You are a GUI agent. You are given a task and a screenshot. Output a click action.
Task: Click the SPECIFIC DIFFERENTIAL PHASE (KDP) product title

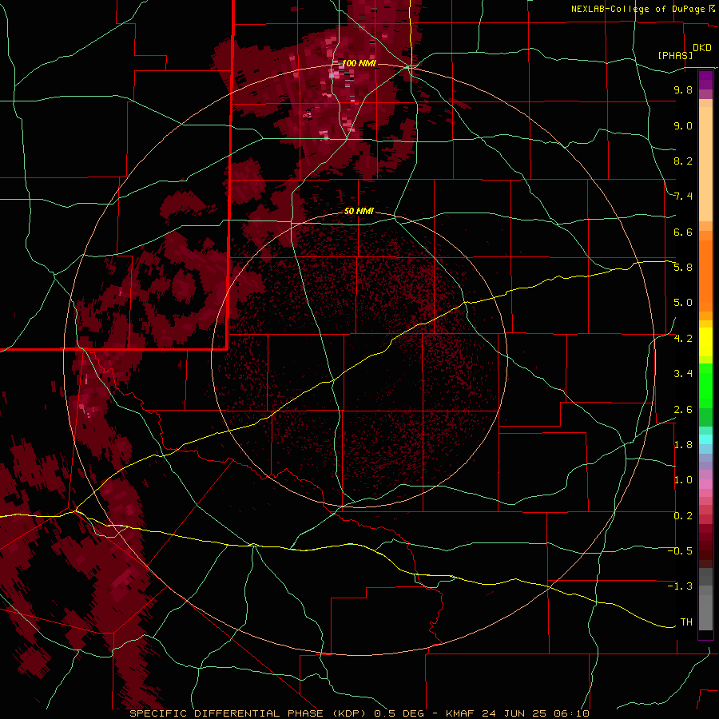click(x=249, y=713)
